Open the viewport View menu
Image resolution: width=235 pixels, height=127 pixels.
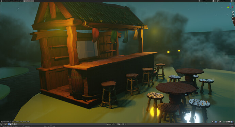point(13,122)
